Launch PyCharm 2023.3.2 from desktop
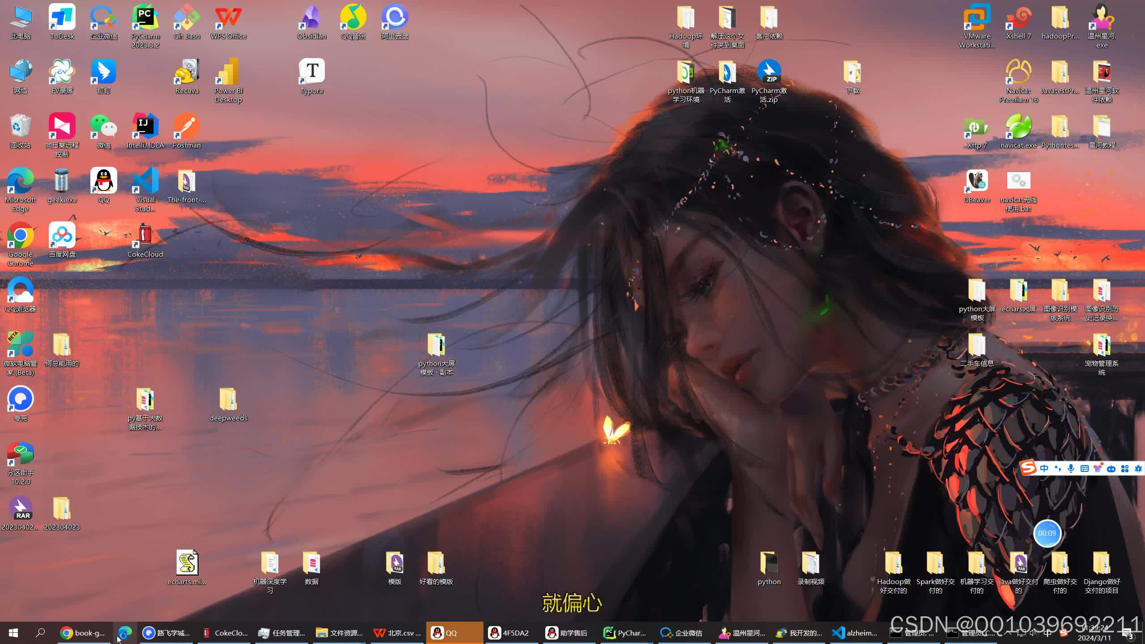1145x644 pixels. (x=145, y=26)
